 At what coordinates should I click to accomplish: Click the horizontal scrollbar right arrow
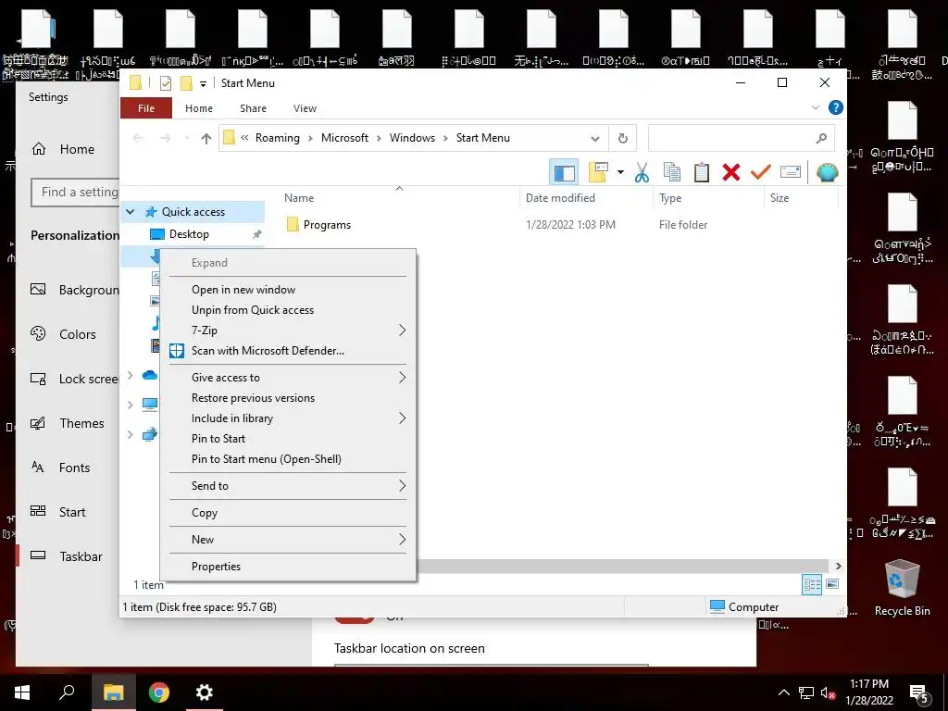coord(838,566)
